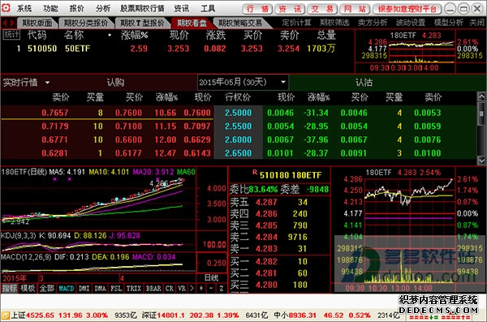
Task: Select strike price 2.6500 row
Action: [238, 152]
